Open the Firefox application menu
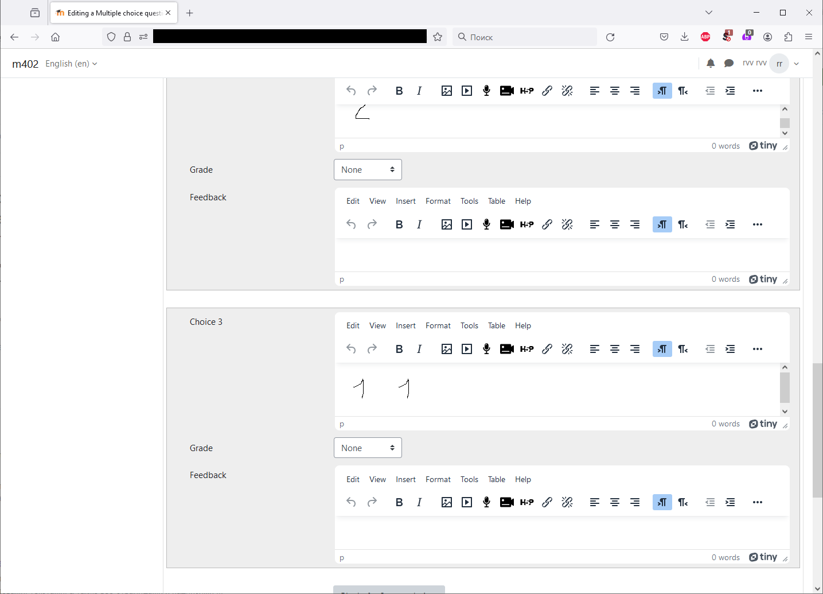Viewport: 823px width, 594px height. pos(809,37)
